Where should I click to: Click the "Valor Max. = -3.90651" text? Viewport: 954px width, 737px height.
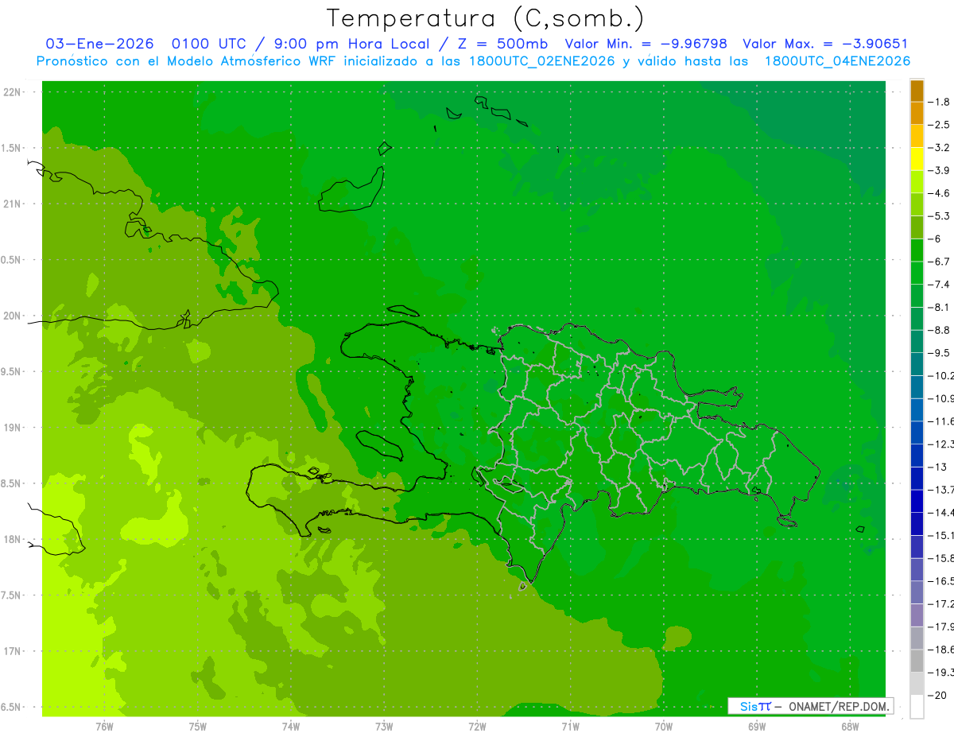(824, 44)
